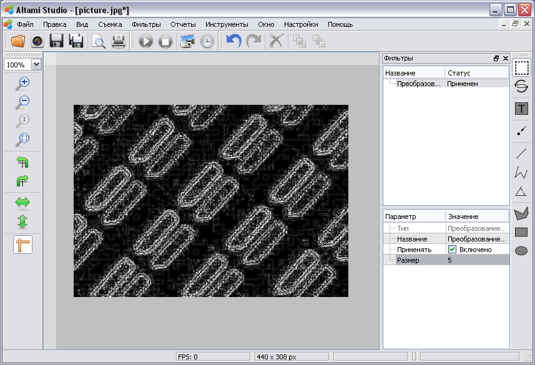Rotate image clockwise
This screenshot has width=535, height=365.
click(x=23, y=181)
